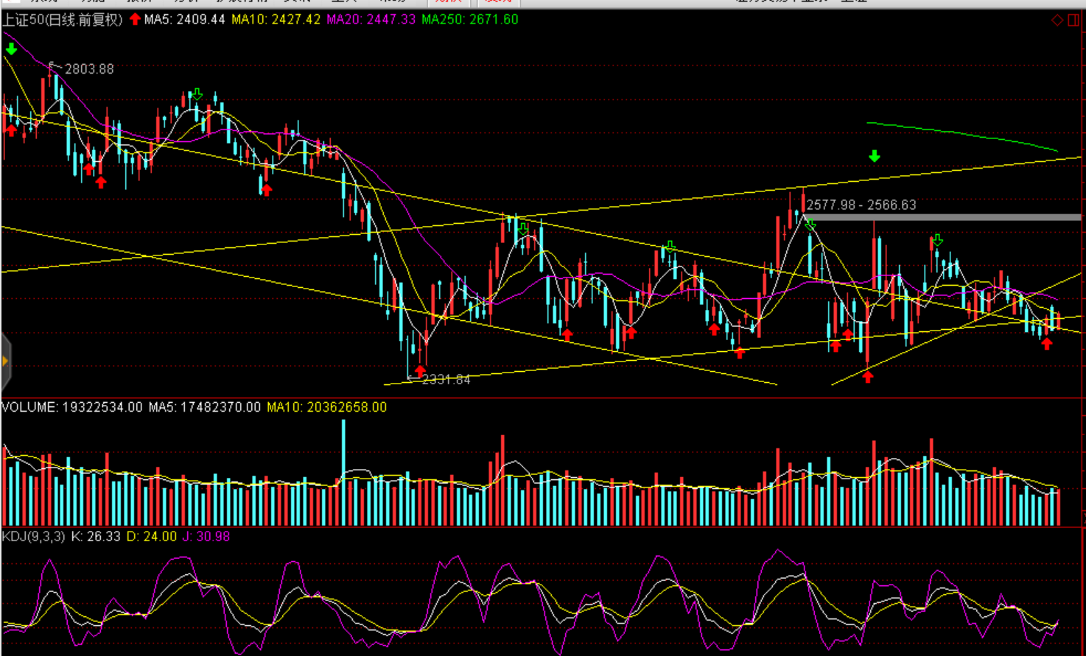Expand the left side panel arrow
Image resolution: width=1086 pixels, height=656 pixels.
coord(5,361)
